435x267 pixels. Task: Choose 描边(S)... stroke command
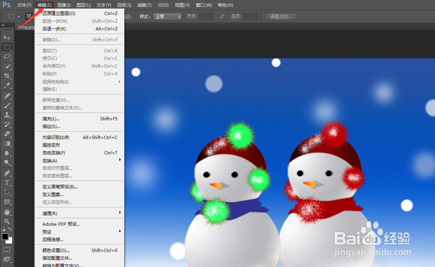click(x=79, y=127)
